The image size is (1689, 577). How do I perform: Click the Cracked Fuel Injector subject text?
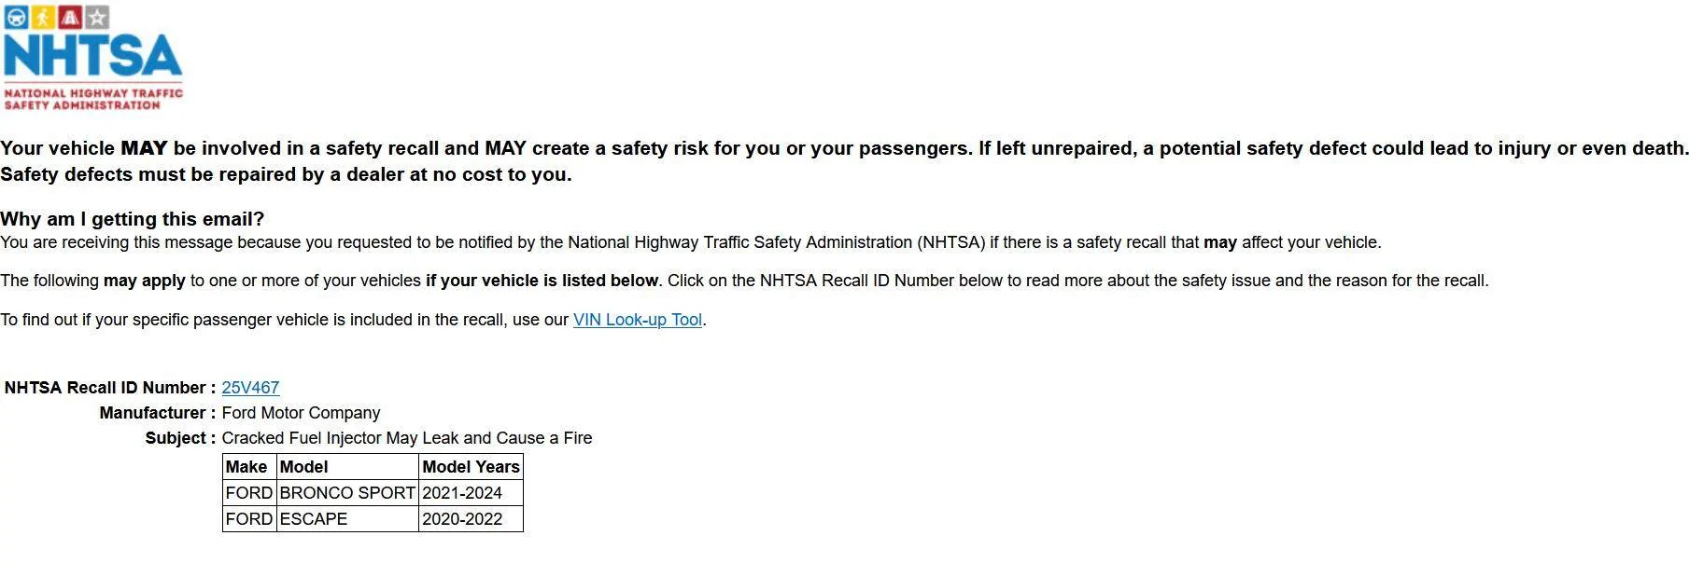pos(406,438)
